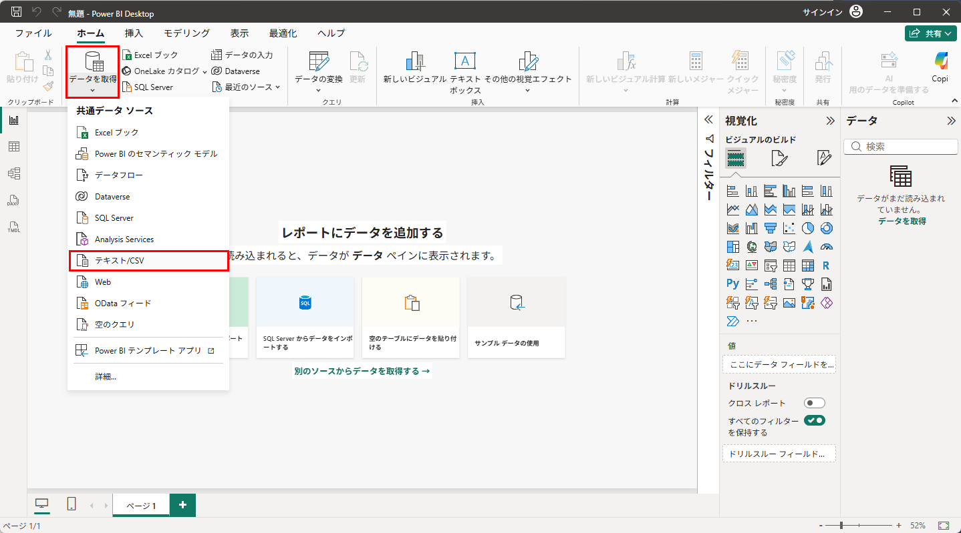Choose Analysis Services from the menu
This screenshot has height=533, width=961.
(148, 239)
